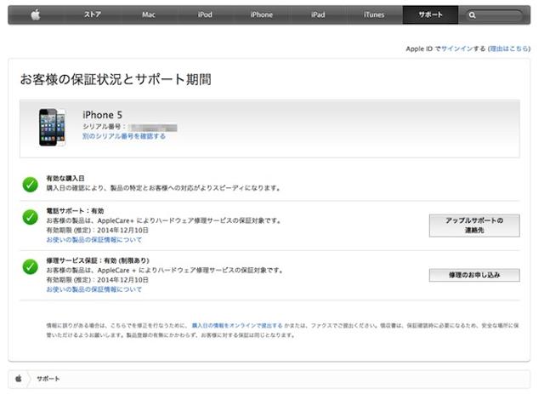
Task: Go to the Mac navigation tab
Action: [149, 14]
